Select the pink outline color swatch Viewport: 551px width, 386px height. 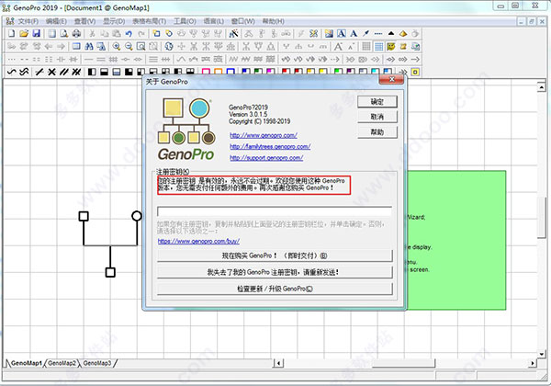click(x=206, y=72)
